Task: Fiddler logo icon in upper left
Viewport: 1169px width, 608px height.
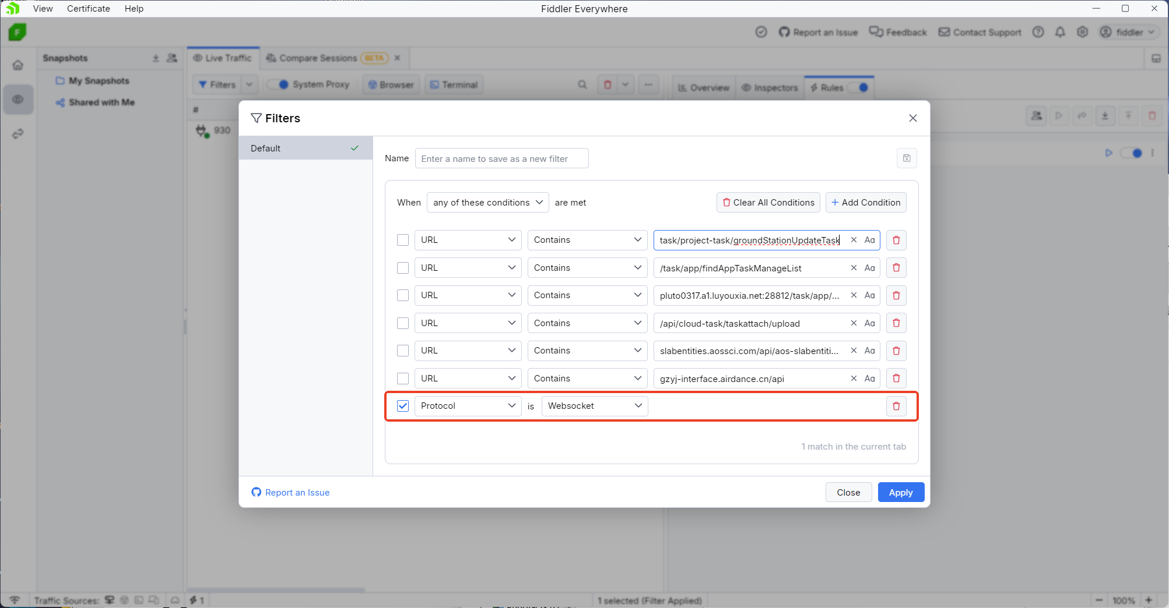Action: 17,32
